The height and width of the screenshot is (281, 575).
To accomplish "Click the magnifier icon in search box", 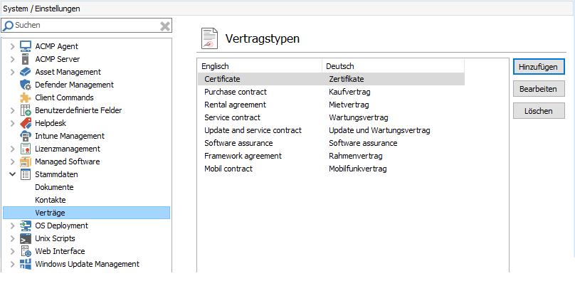I will [x=8, y=26].
